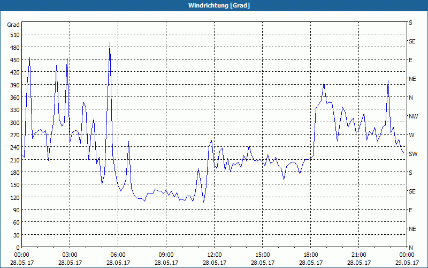Select the 28.05.17 date under 18:00
This screenshot has height=268, width=428.
pos(311,263)
